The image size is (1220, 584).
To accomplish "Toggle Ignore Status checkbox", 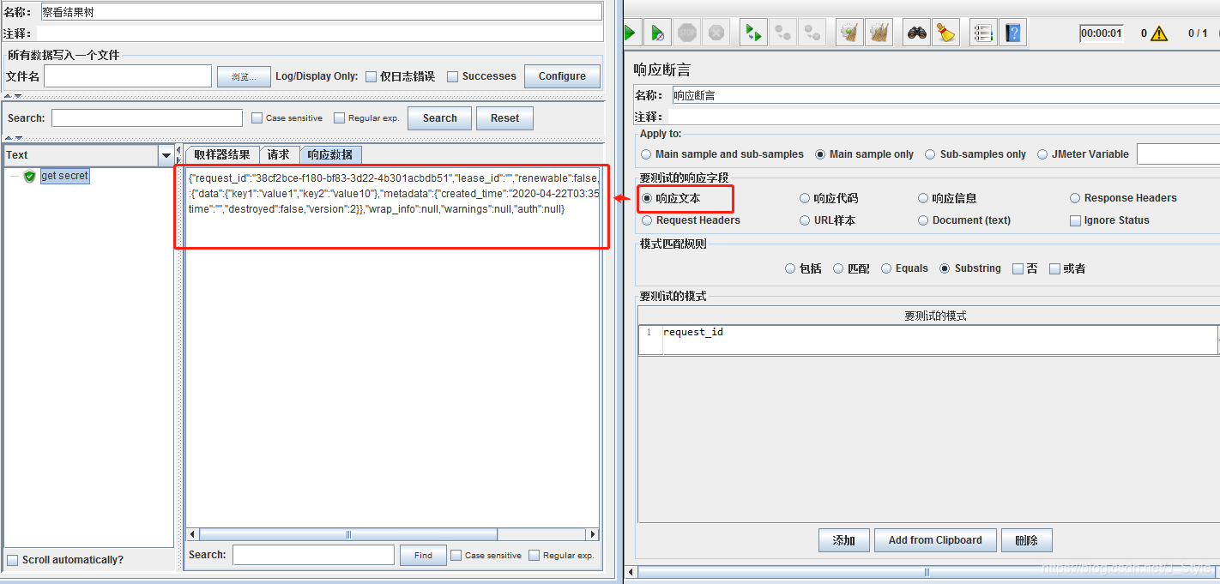I will pos(1076,220).
